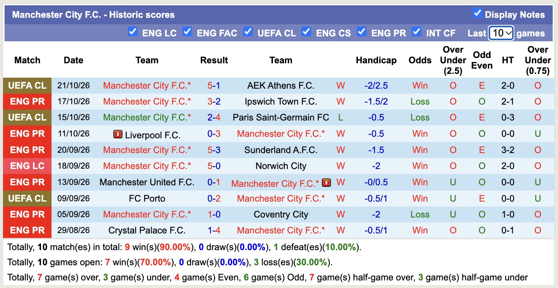Open Crystal Palace F.C. team link
558x288 pixels.
click(x=147, y=230)
